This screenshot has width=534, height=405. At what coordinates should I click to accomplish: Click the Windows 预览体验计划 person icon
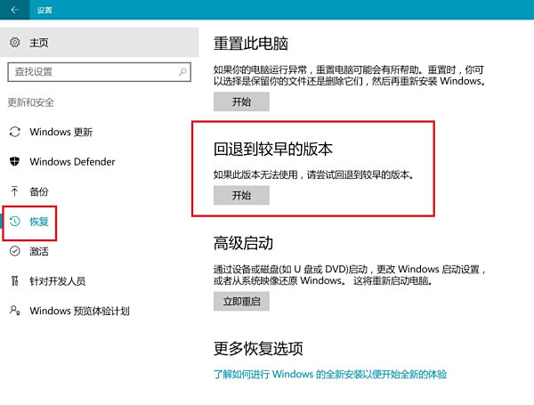coord(14,311)
